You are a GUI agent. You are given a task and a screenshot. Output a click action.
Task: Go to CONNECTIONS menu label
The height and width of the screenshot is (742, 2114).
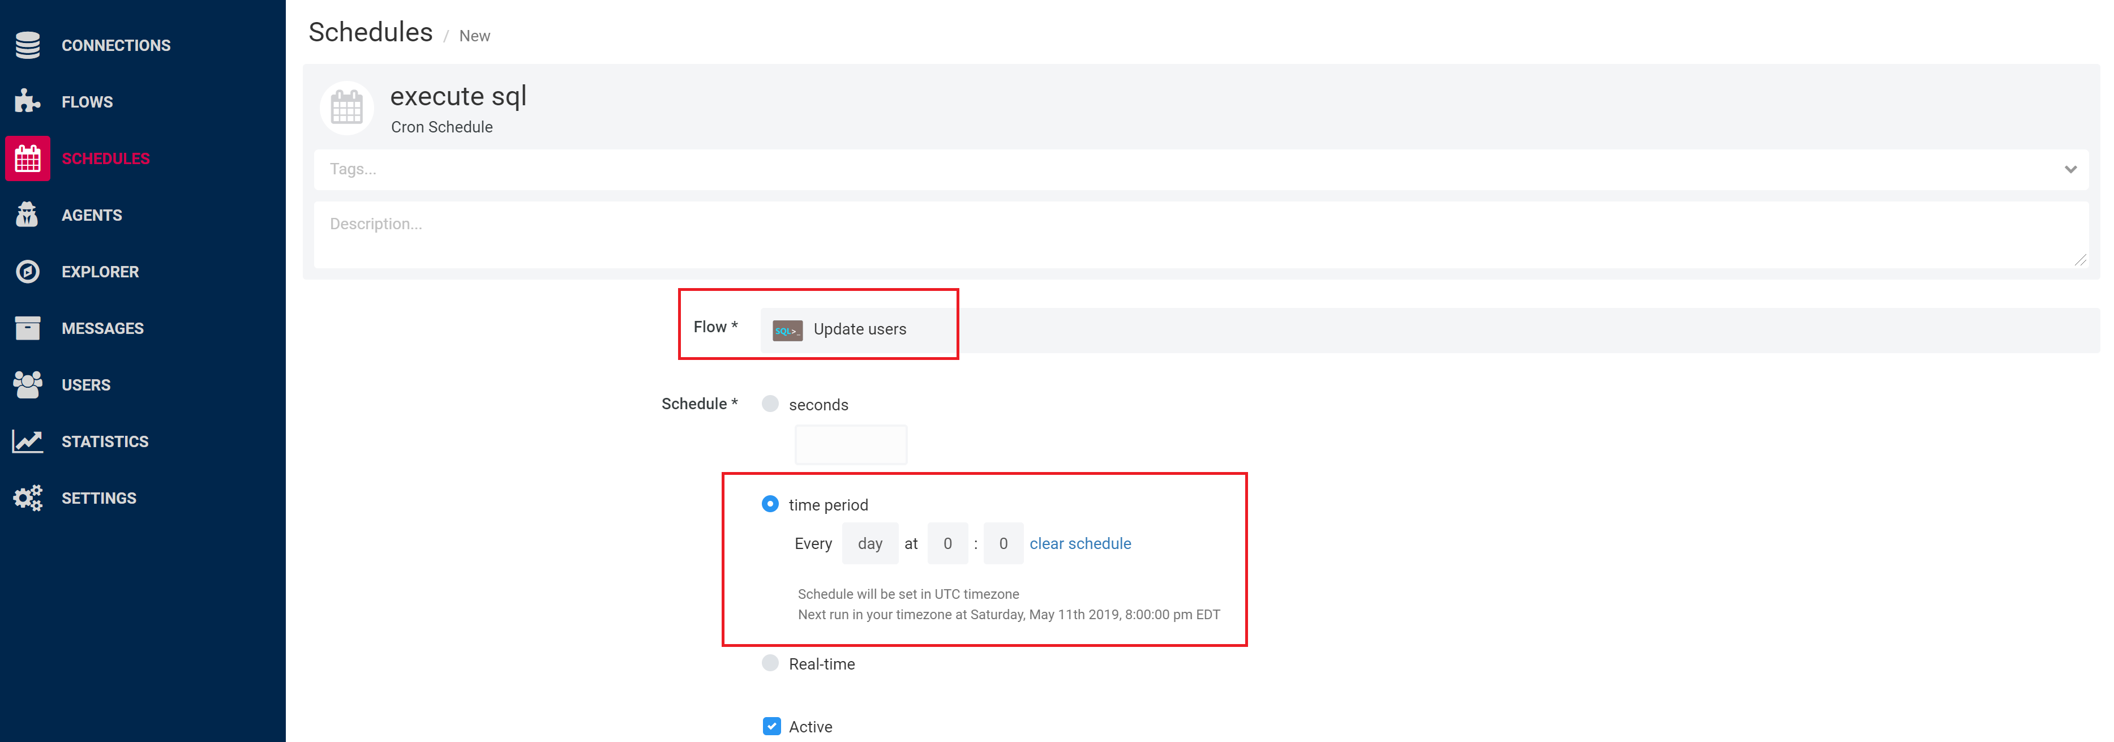[x=115, y=46]
